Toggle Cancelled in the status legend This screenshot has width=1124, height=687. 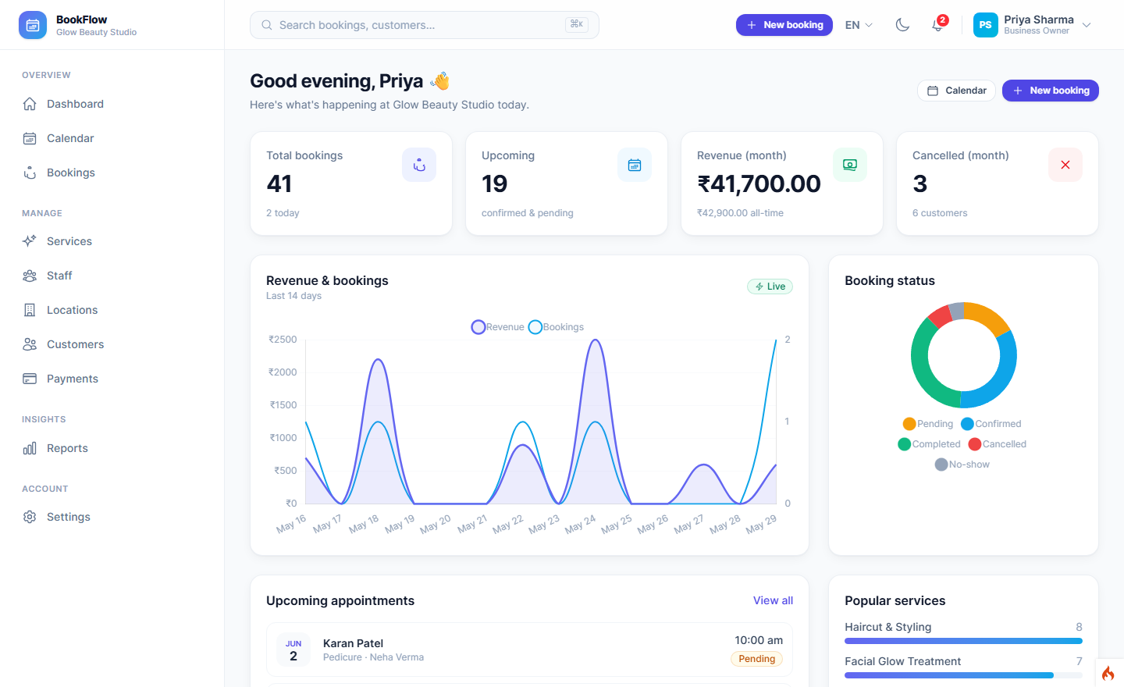998,444
